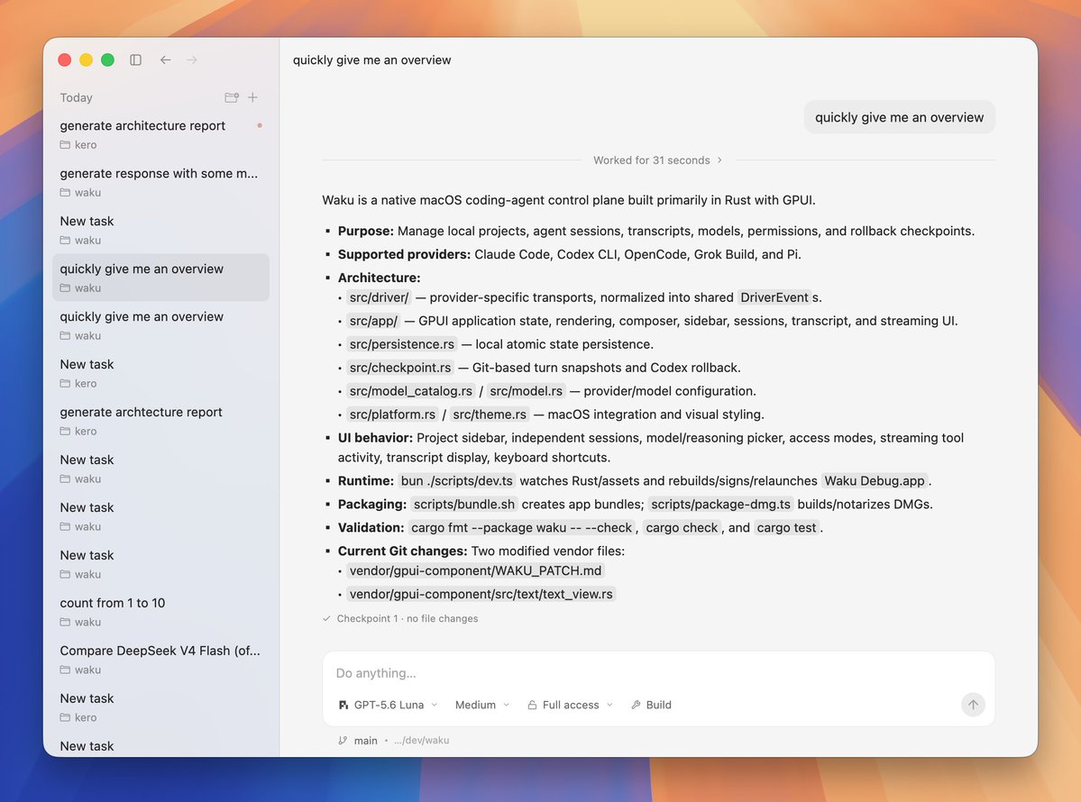1081x802 pixels.
Task: Click the GPT-5.6 Luna model provider icon
Action: [x=344, y=705]
